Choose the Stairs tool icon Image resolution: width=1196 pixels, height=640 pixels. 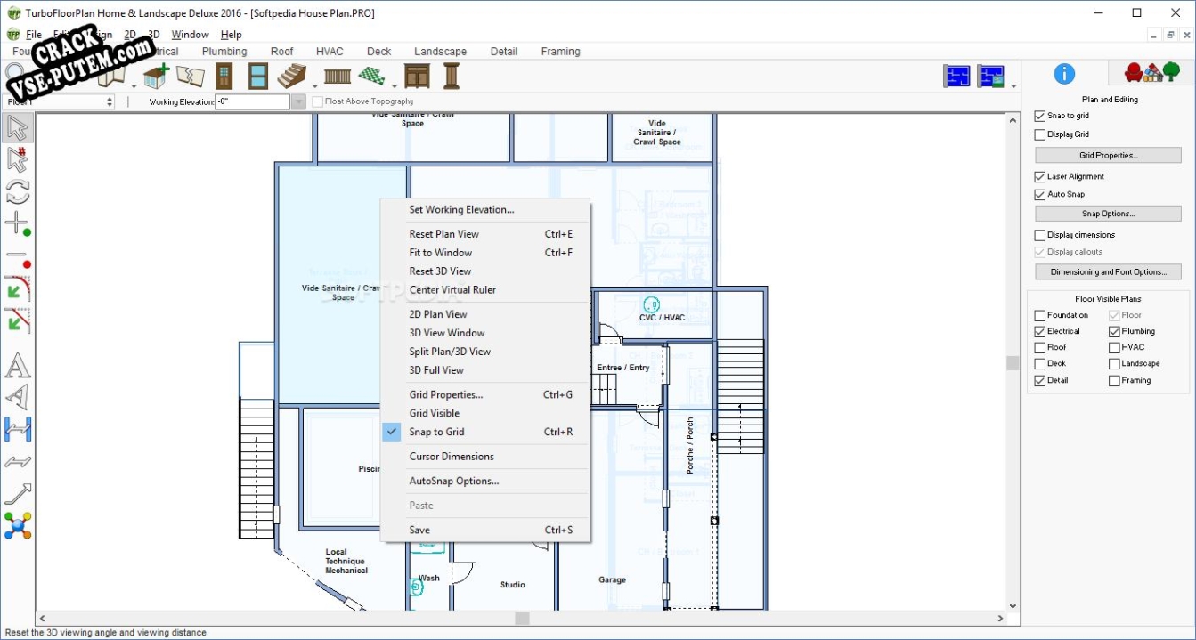291,77
